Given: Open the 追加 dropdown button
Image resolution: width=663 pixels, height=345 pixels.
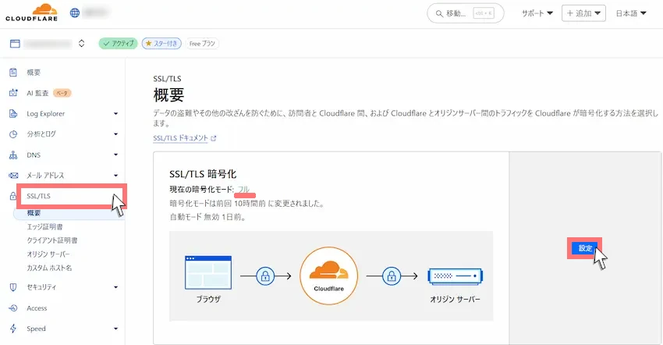Looking at the screenshot, I should [x=583, y=13].
